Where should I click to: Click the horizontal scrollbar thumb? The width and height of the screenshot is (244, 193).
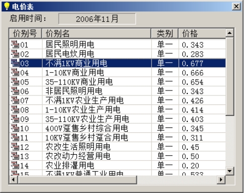[78, 180]
